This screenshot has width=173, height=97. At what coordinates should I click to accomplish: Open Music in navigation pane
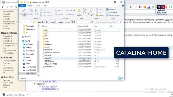click(x=26, y=57)
